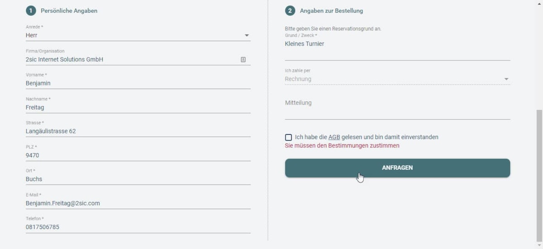The height and width of the screenshot is (249, 543).
Task: Click the page vertical scrollbar
Action: pos(539,176)
